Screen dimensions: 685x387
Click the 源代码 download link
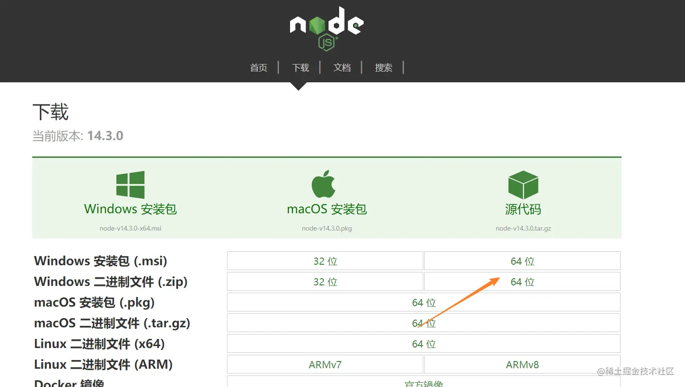click(523, 209)
